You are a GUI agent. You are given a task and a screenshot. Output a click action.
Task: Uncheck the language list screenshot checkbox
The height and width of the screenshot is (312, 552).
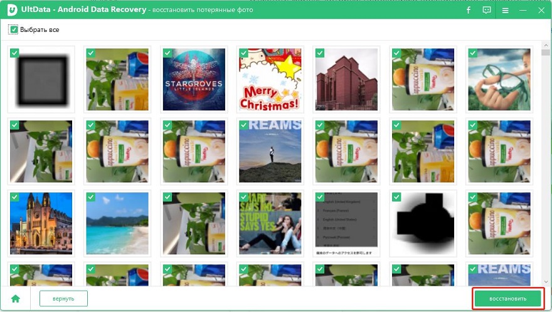pos(320,197)
